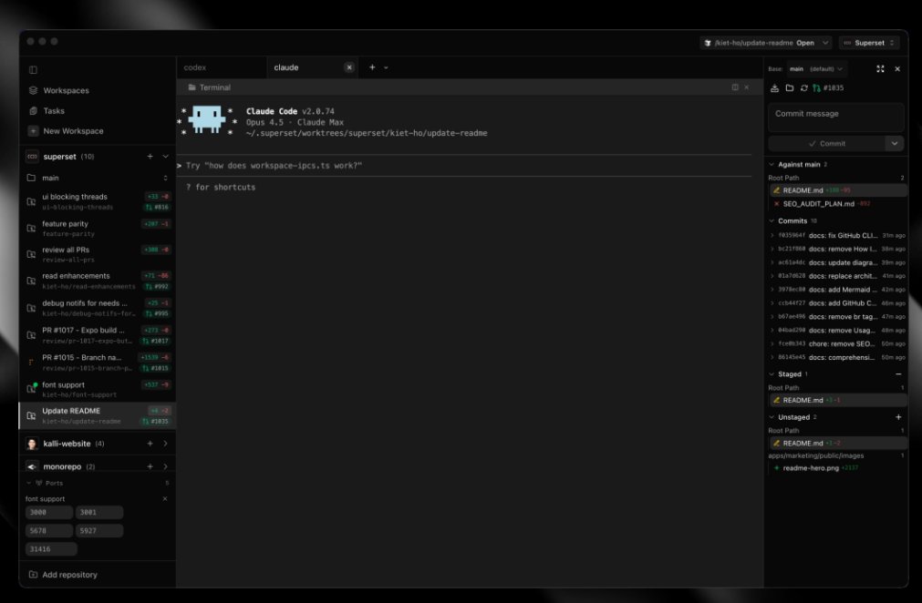This screenshot has width=922, height=603.
Task: Open the Tasks view
Action: 54,110
